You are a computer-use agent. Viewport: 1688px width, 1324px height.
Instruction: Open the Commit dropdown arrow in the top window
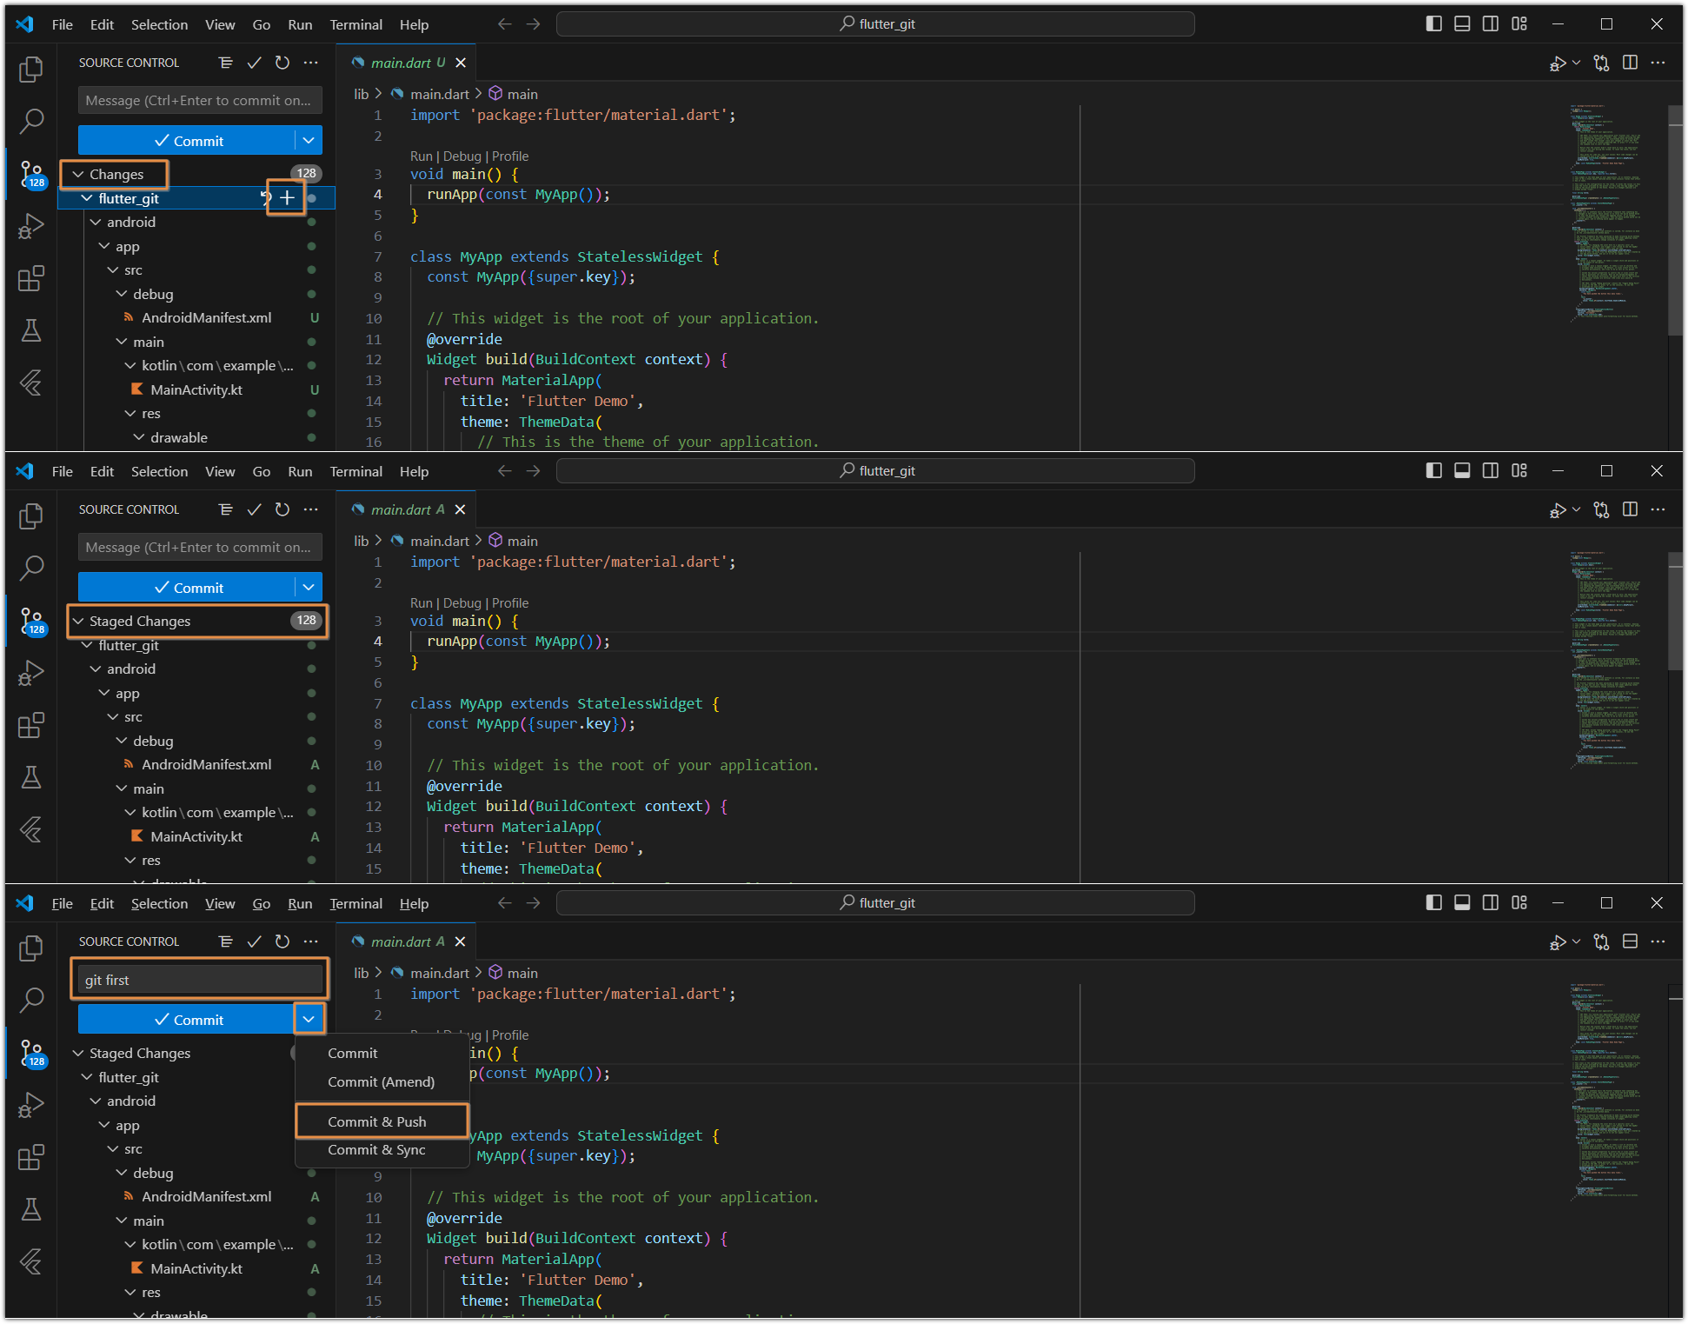[309, 140]
